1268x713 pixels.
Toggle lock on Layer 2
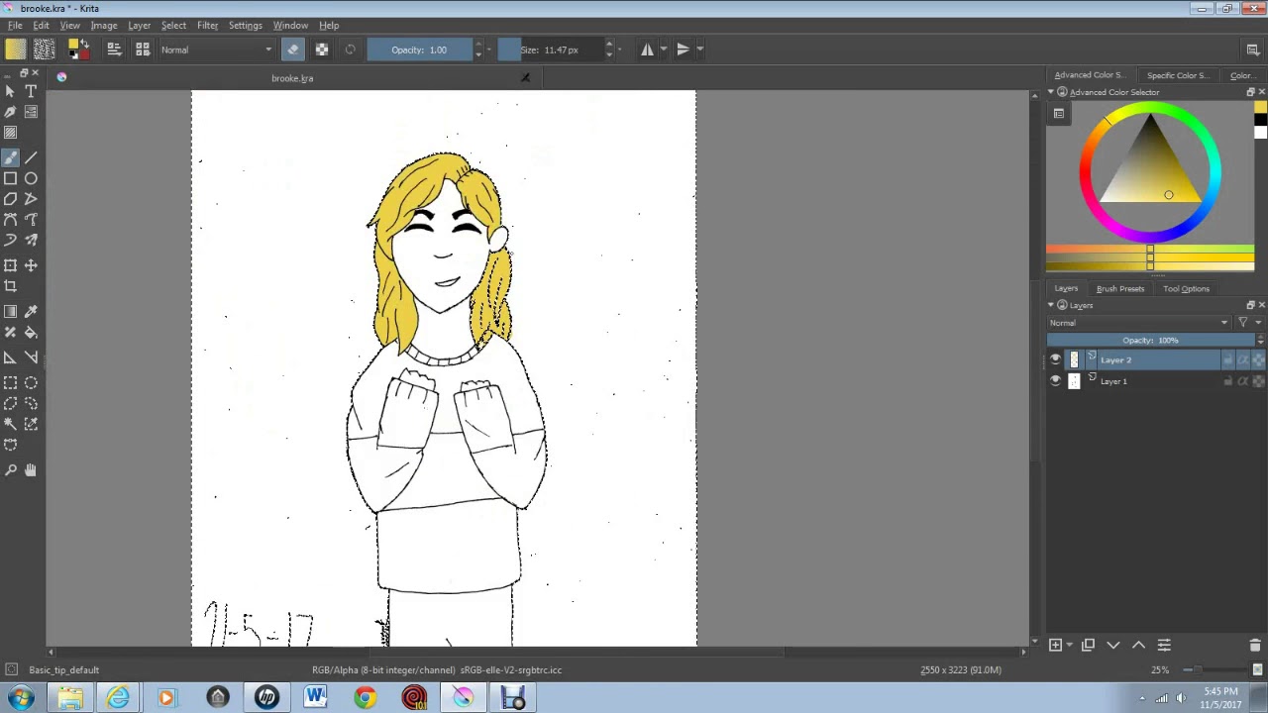[x=1229, y=360]
